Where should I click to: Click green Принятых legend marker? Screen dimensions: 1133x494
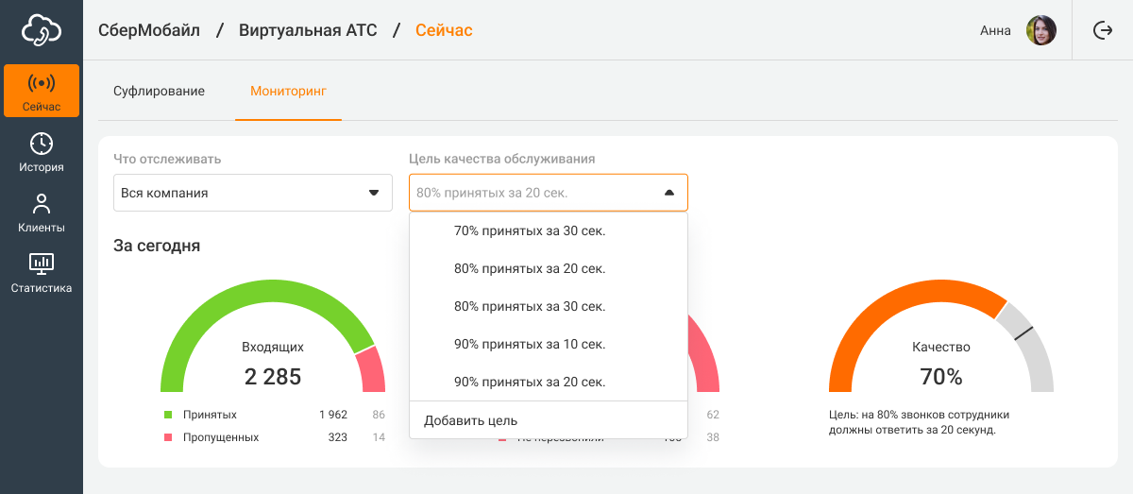[x=168, y=415]
